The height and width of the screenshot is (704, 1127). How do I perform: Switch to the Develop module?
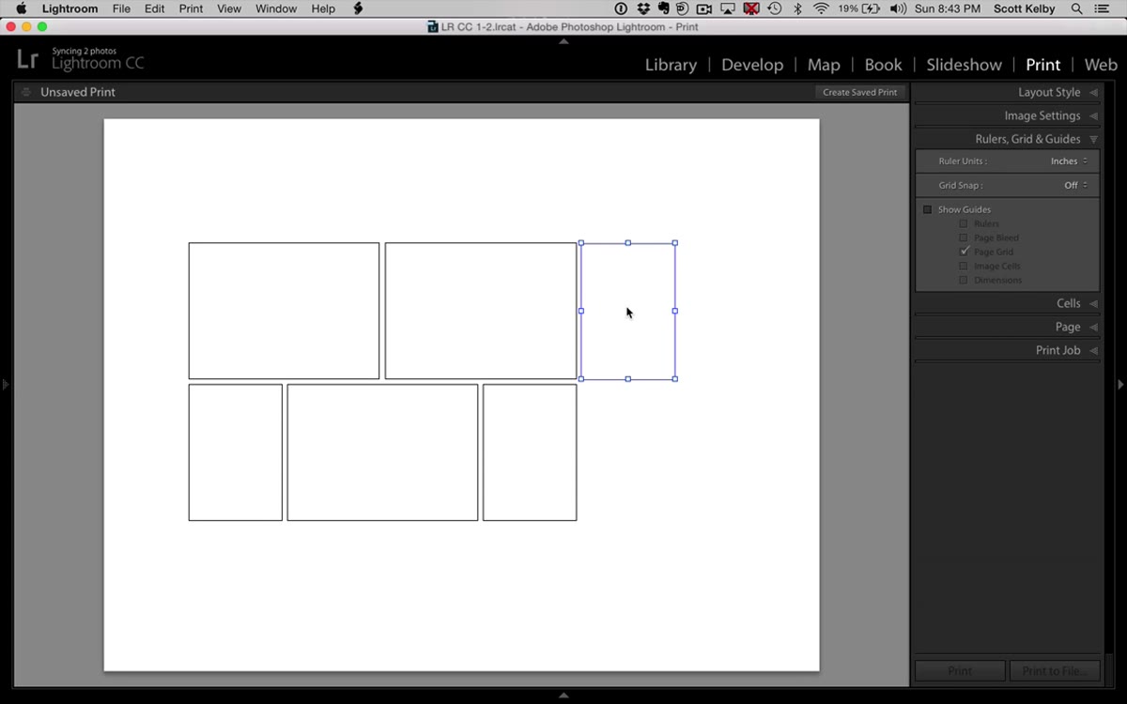point(752,65)
